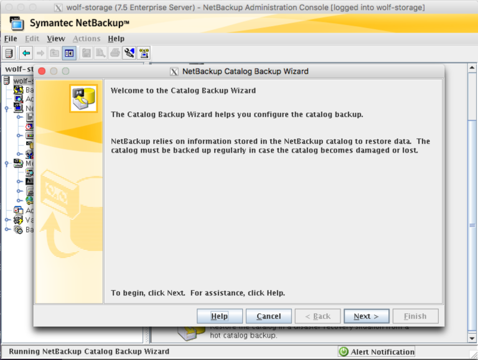
Task: Select the Media and Device Management tree icon
Action: (18, 164)
